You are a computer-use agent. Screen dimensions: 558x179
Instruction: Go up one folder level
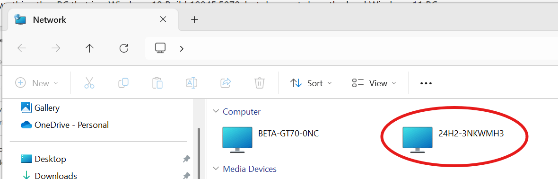[90, 48]
